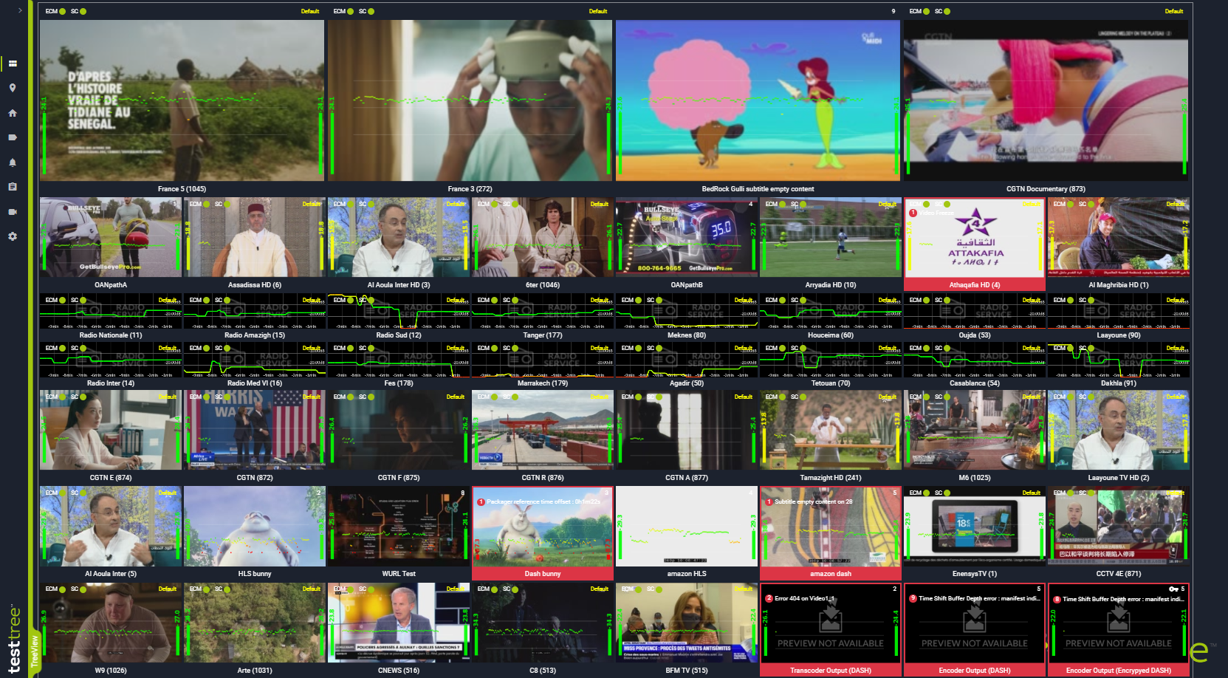Open the reports clipboard icon
Image resolution: width=1228 pixels, height=678 pixels.
[x=13, y=187]
